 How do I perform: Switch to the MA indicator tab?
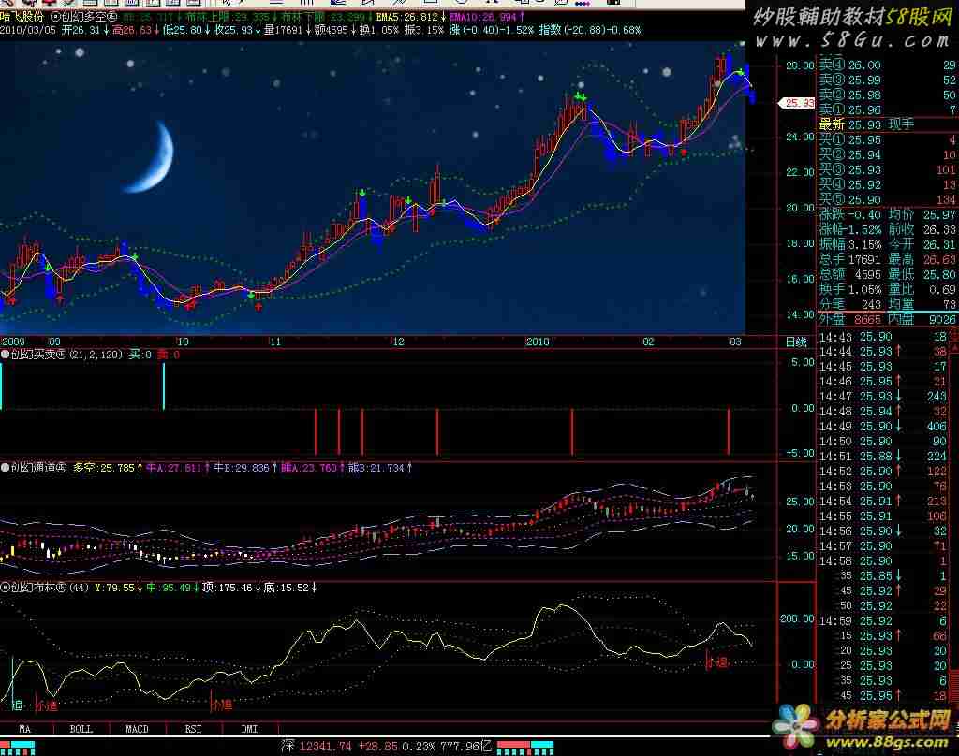25,729
